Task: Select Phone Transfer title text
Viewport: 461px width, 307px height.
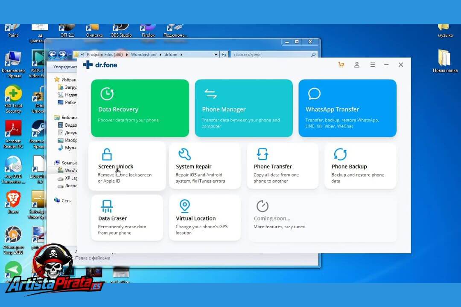Action: 272,167
